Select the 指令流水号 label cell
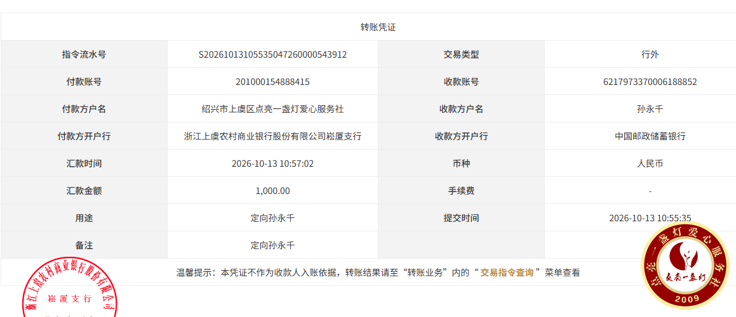Viewport: 736px width, 317px height. (84, 55)
